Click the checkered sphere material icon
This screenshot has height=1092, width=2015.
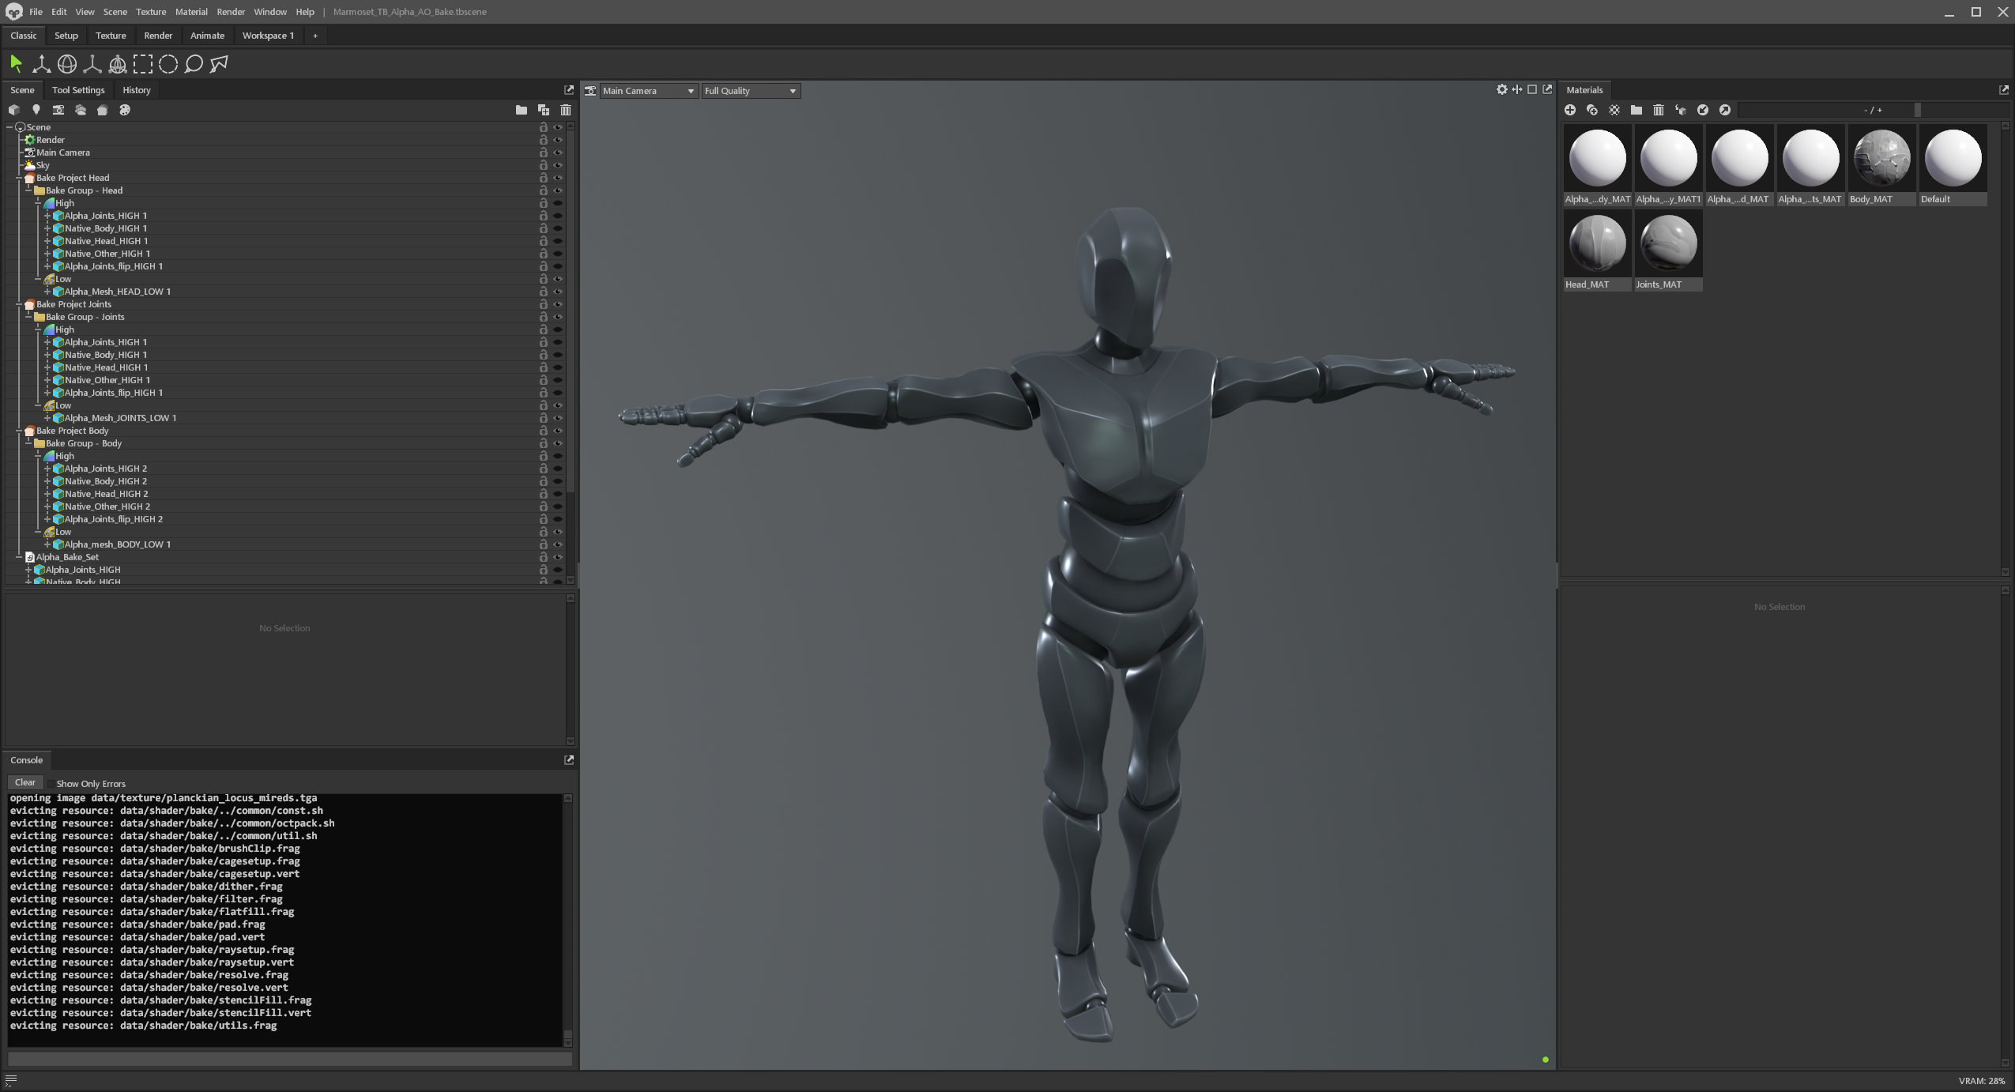1614,110
